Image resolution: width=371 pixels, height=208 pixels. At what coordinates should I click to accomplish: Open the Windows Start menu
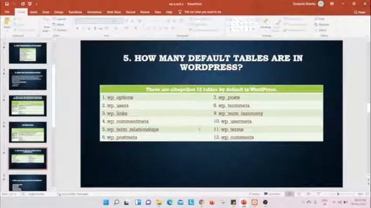coord(106,202)
